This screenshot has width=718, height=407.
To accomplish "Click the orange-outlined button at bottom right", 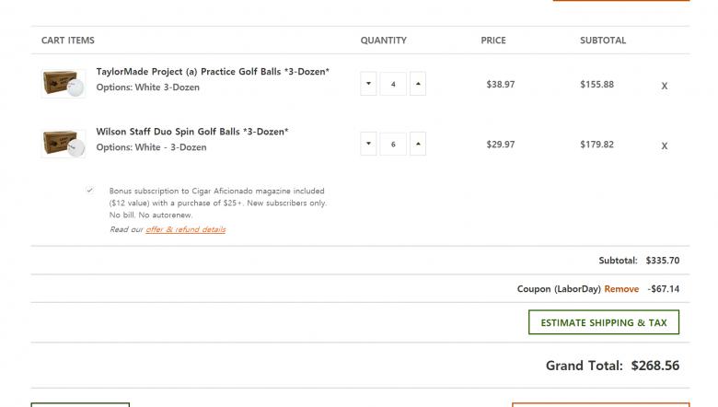I will click(x=600, y=404).
